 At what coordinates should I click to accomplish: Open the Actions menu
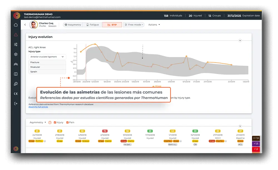click(x=154, y=25)
